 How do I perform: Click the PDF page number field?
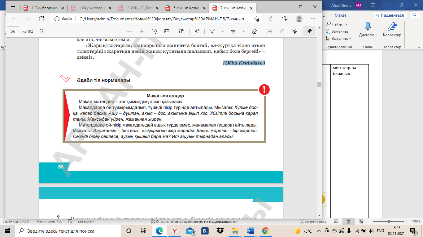pyautogui.click(x=13, y=31)
